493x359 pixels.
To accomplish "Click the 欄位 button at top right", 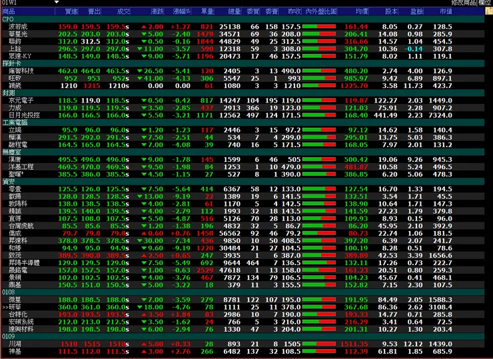I will tap(485, 3).
